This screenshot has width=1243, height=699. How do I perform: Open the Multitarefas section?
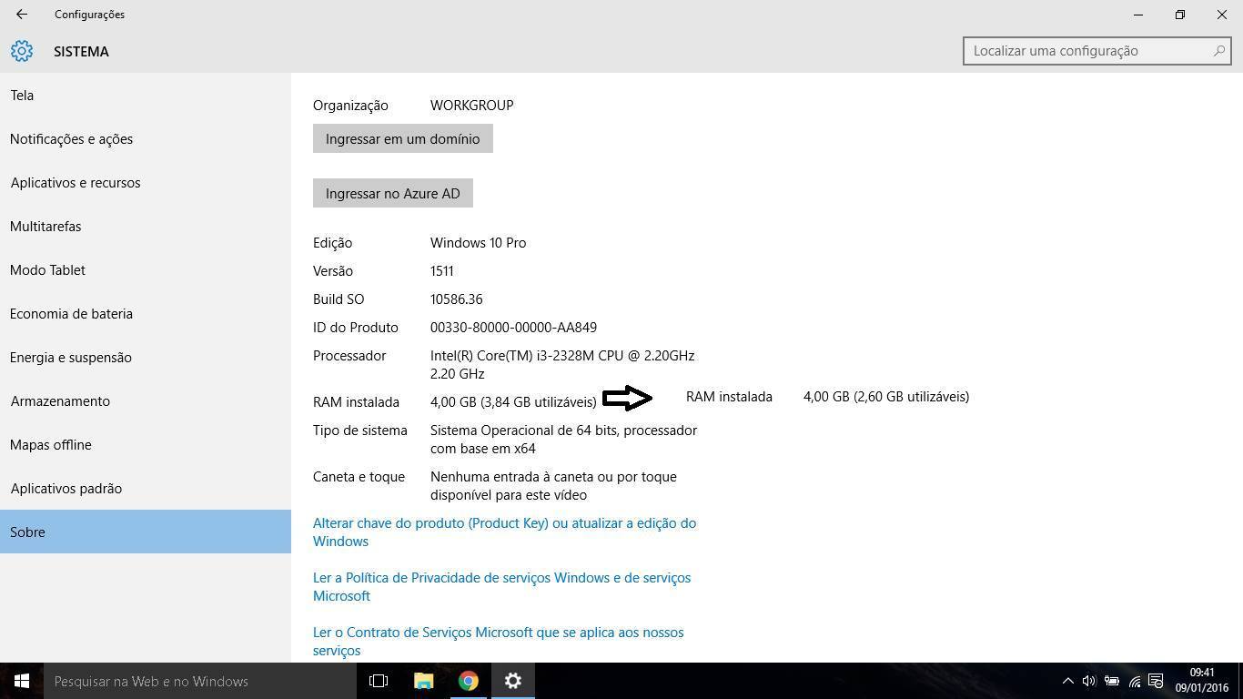146,226
